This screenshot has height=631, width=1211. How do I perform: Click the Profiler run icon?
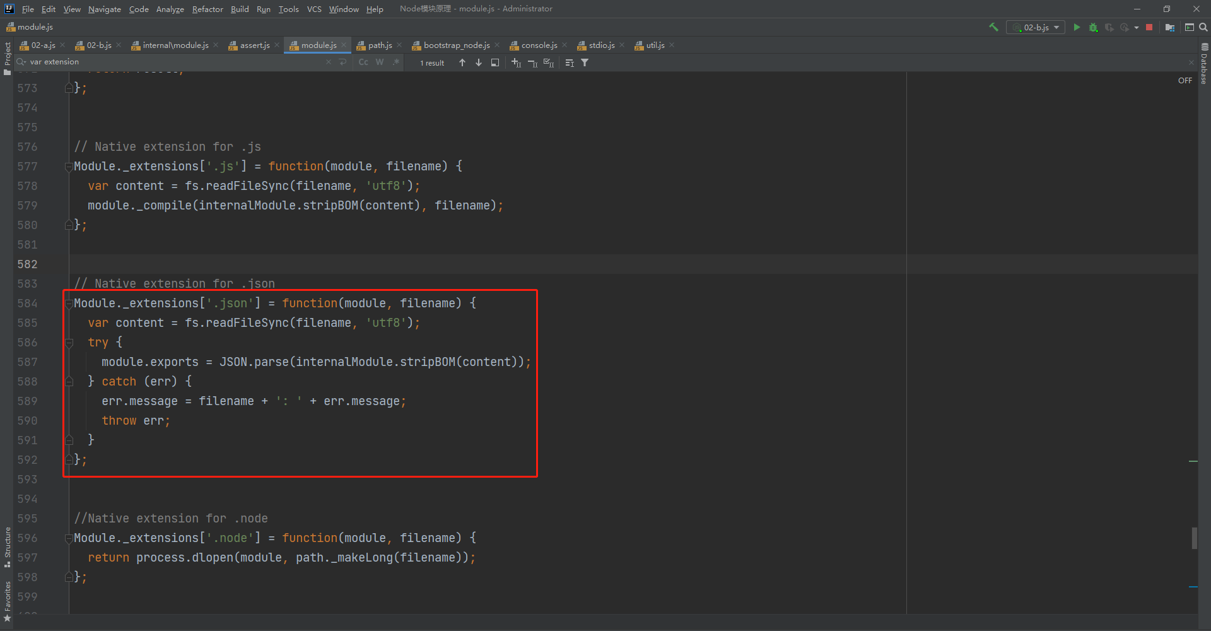(1125, 27)
